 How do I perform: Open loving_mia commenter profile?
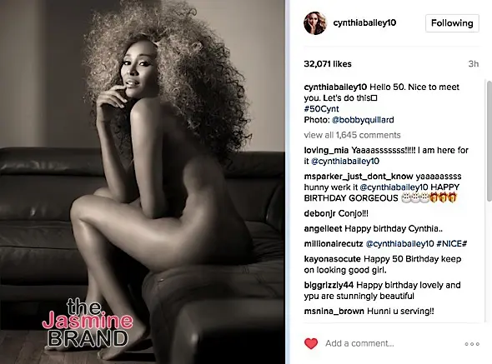326,151
